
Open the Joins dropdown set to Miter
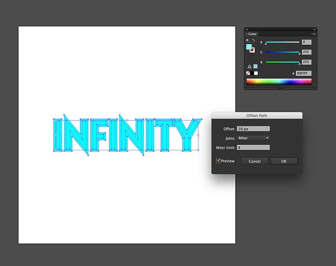(253, 138)
